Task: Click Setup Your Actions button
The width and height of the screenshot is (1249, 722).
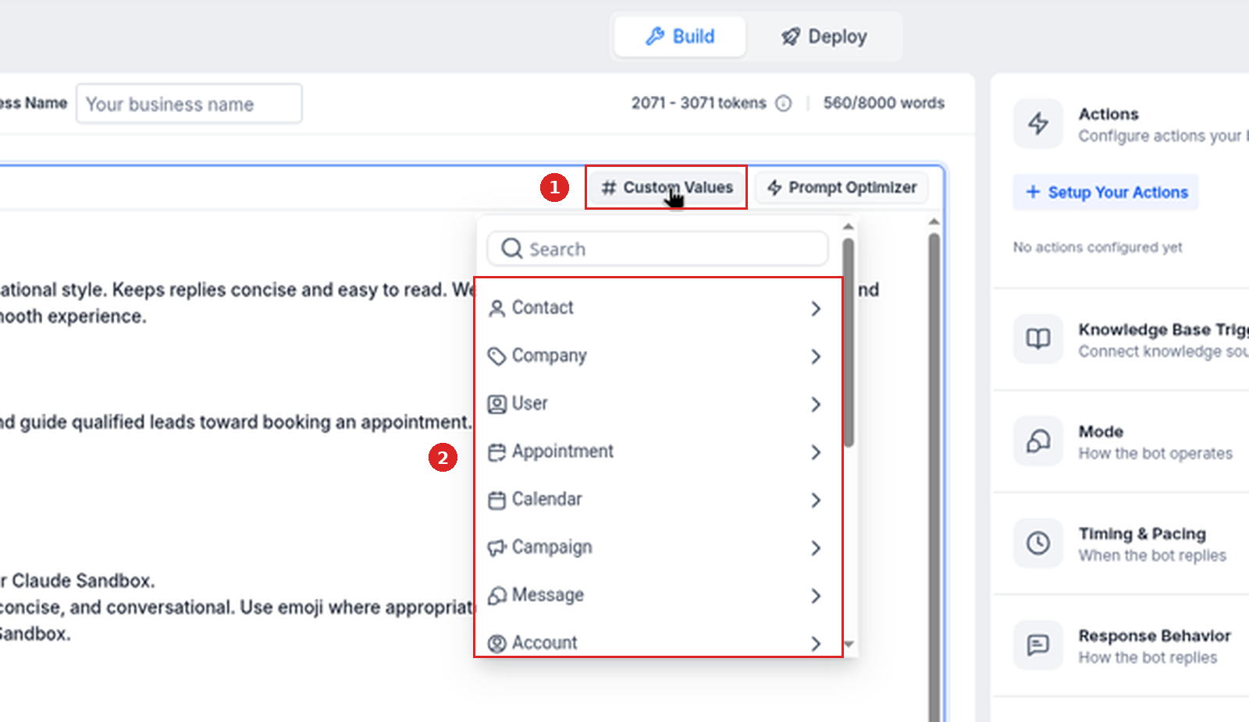Action: (x=1105, y=192)
